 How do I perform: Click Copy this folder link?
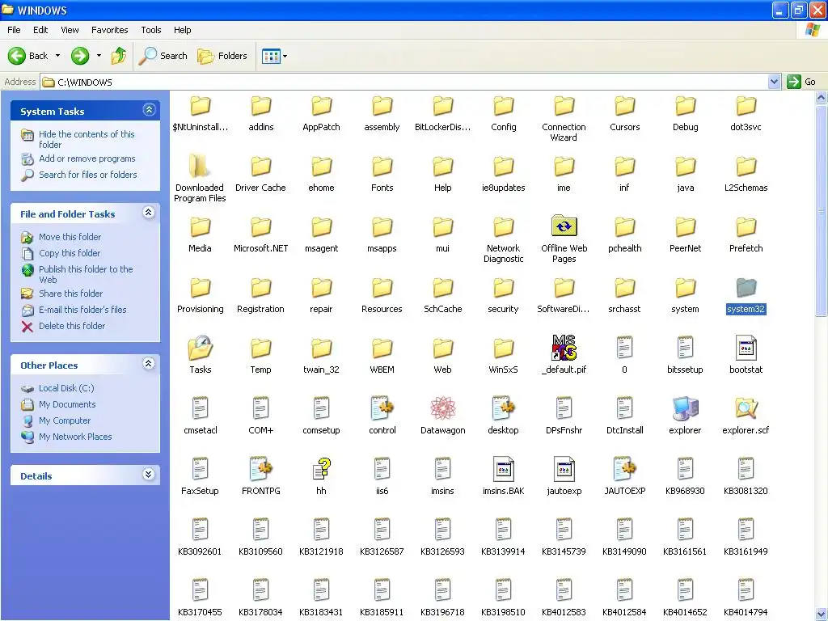coord(70,253)
